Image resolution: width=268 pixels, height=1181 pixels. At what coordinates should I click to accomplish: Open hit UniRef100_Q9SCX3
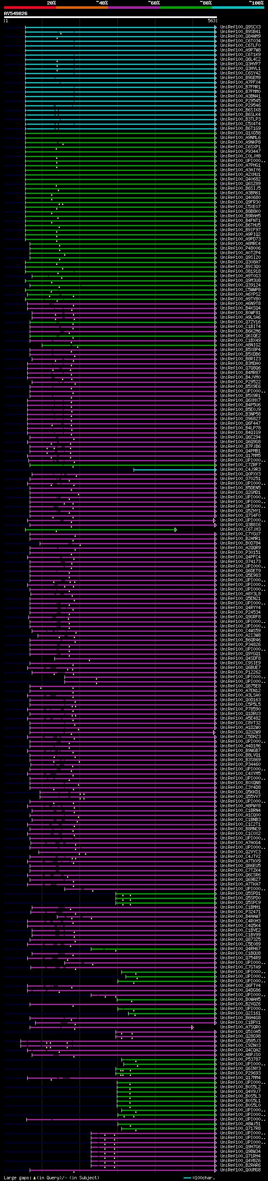(240, 27)
